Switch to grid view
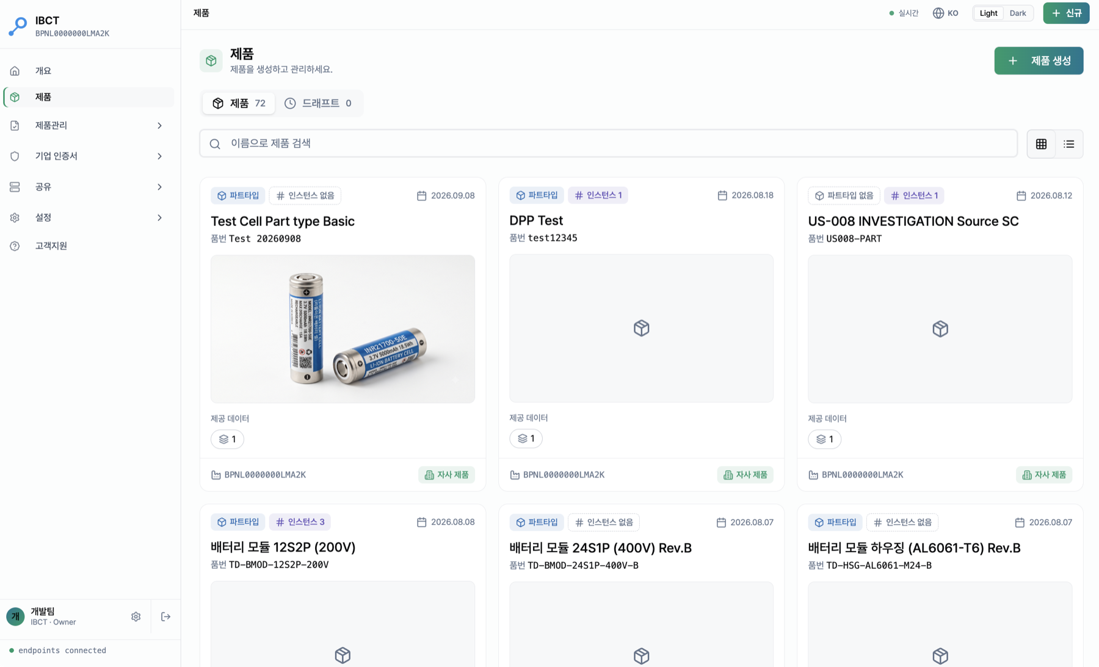Screen dimensions: 1099x667 tap(1041, 144)
